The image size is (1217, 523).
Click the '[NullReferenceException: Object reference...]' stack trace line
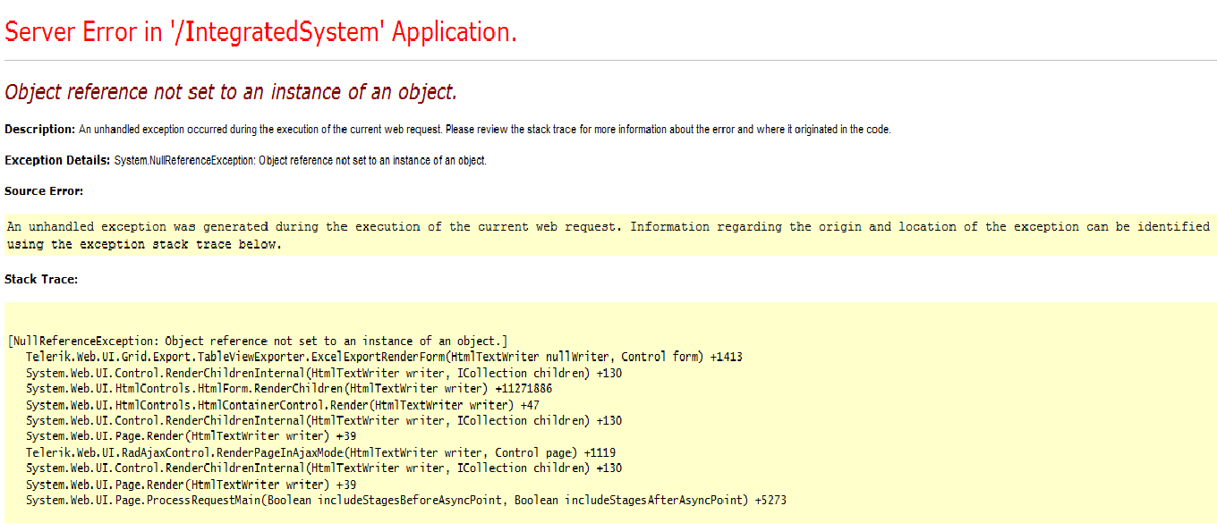[x=257, y=341]
